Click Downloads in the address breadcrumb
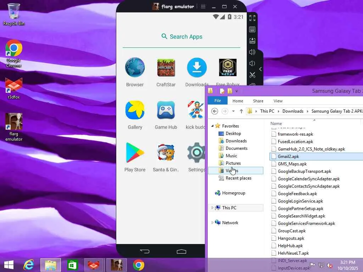Screen dimensions: 363x272 293,111
